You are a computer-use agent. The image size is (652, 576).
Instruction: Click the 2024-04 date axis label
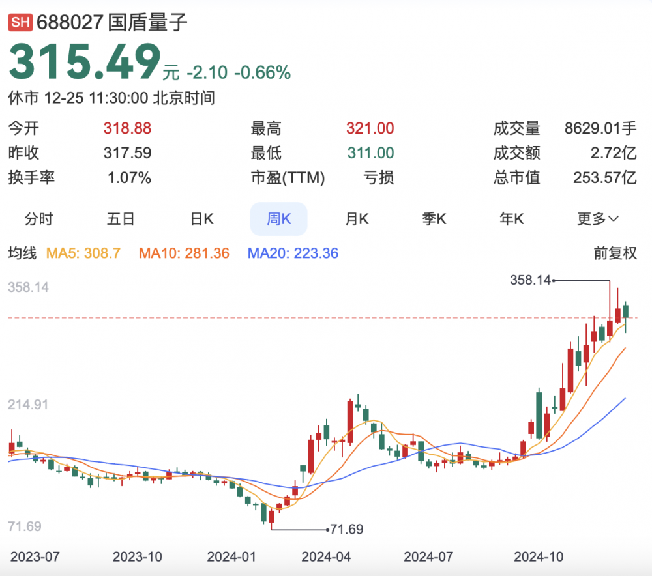pos(326,557)
